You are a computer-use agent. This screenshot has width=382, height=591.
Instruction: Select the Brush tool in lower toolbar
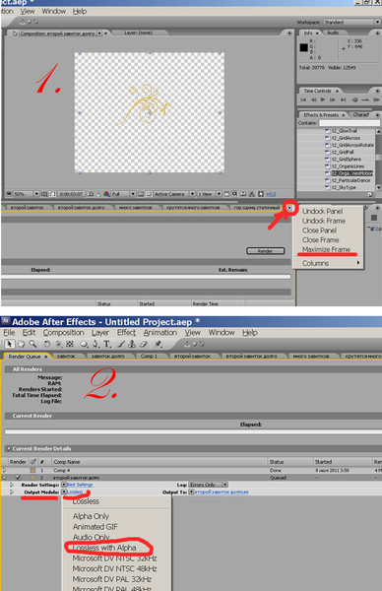[121, 344]
